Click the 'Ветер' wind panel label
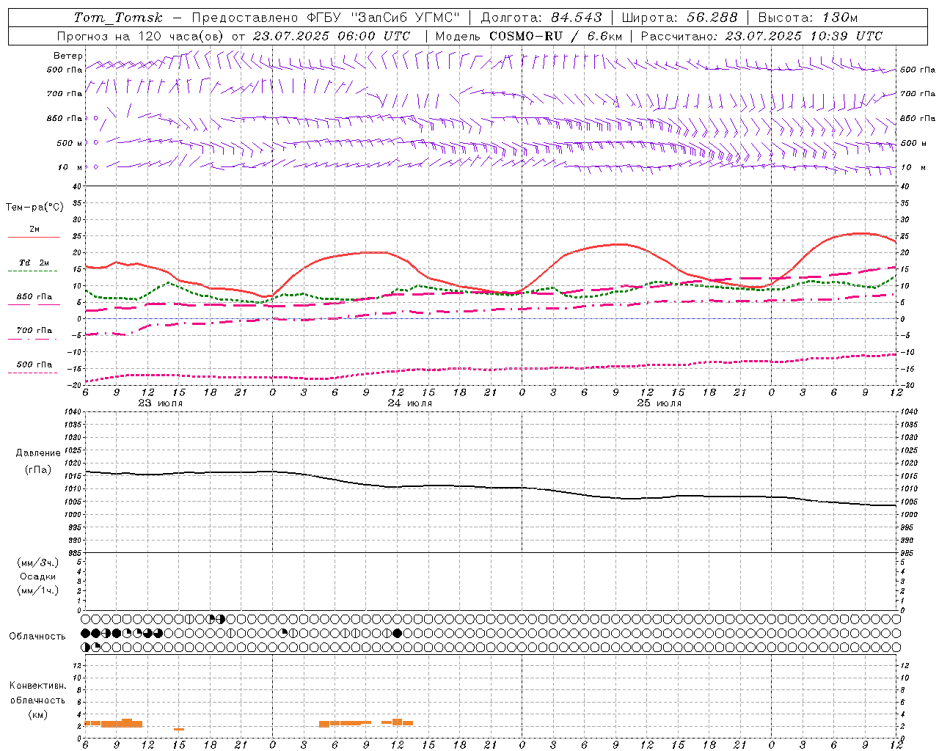This screenshot has width=939, height=751. point(68,56)
